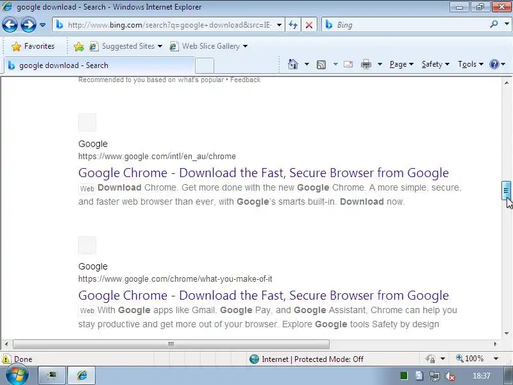
Task: Open Web Slice Gallery link
Action: pyautogui.click(x=210, y=46)
